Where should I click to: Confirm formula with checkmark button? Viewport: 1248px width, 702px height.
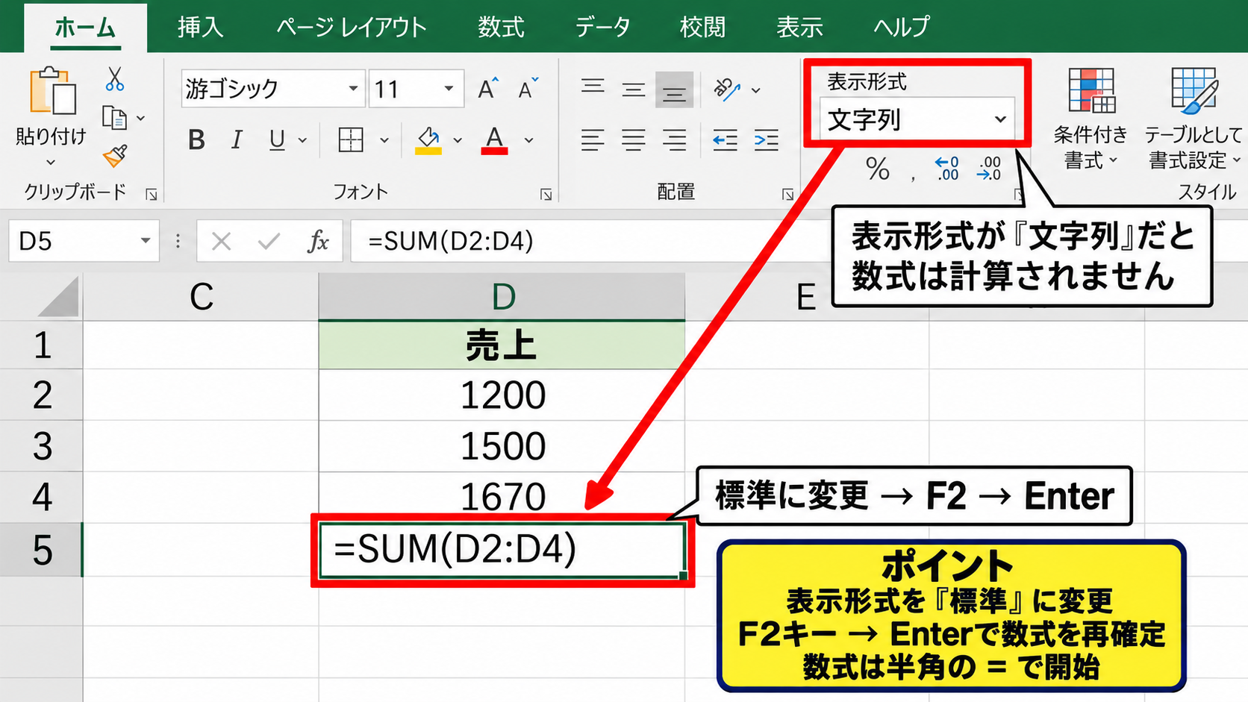click(269, 241)
